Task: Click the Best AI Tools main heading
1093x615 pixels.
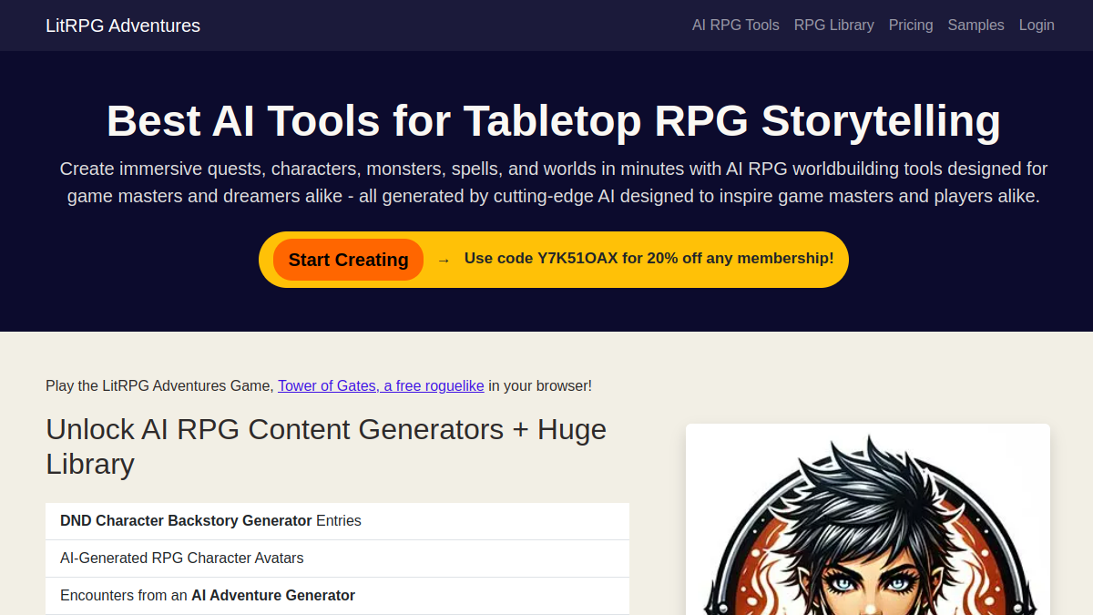Action: pyautogui.click(x=554, y=121)
